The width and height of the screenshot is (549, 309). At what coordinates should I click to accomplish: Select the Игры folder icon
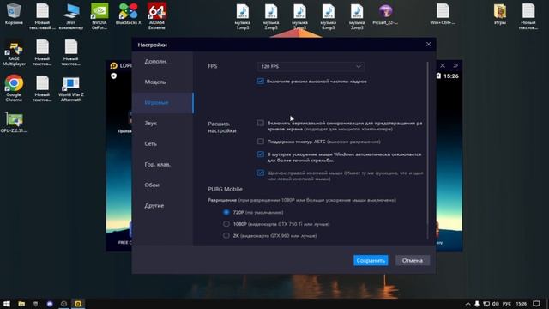(500, 14)
